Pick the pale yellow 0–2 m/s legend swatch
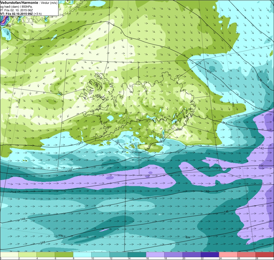The image size is (274, 260). pos(9,255)
